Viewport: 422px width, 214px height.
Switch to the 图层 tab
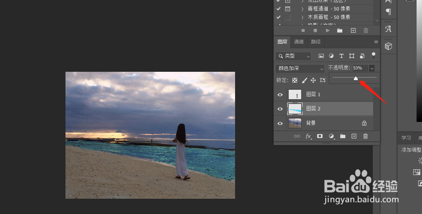[282, 42]
